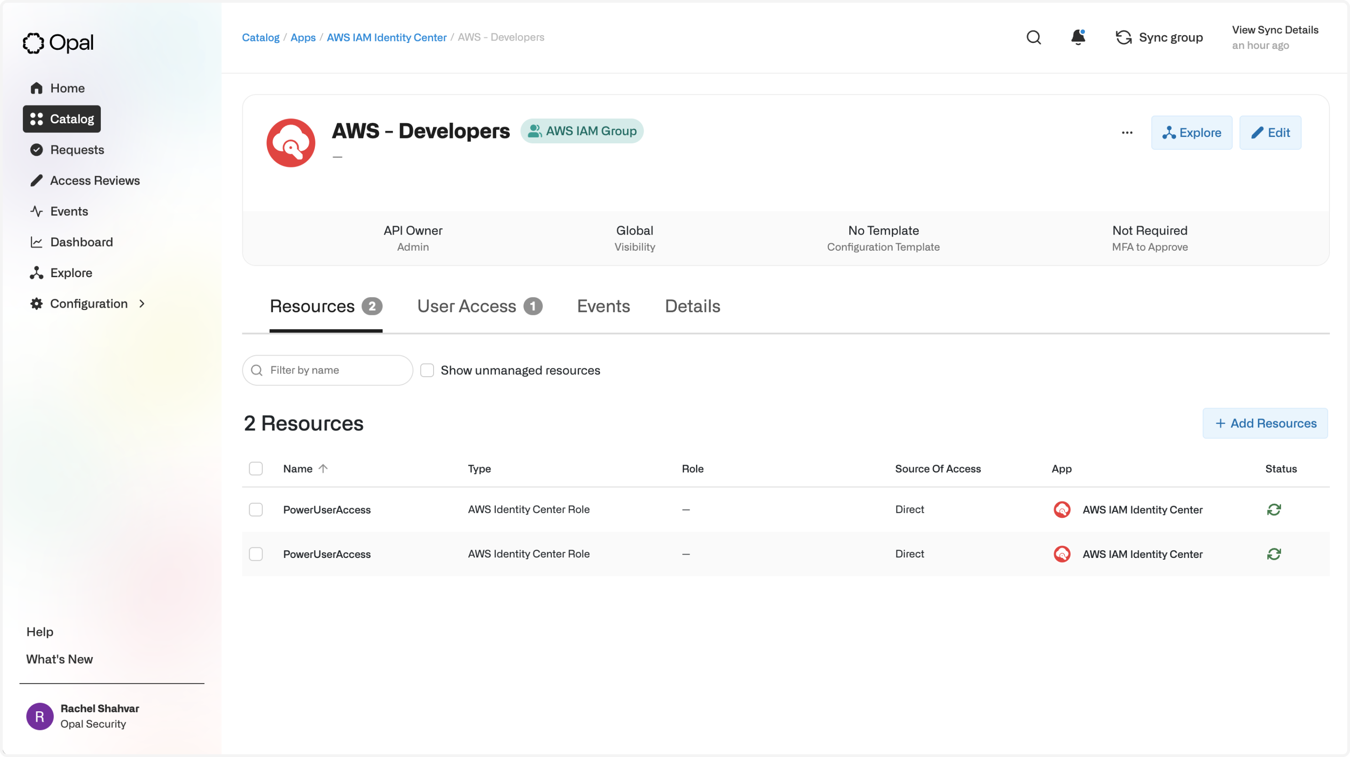This screenshot has height=757, width=1350.
Task: Click the search magnifier icon in header
Action: click(1033, 37)
